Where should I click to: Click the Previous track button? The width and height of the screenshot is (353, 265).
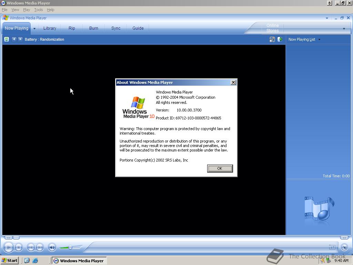point(31,247)
